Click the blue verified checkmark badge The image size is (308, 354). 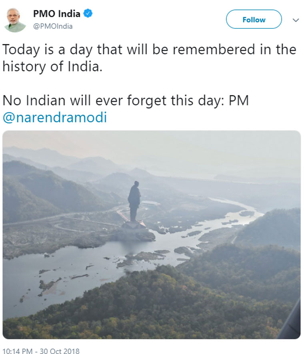tap(88, 14)
